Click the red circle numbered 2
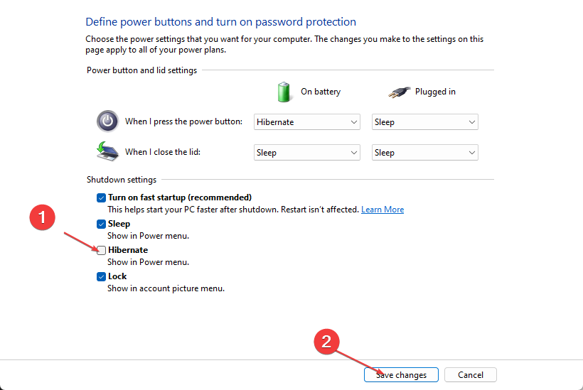The height and width of the screenshot is (390, 583). tap(327, 342)
